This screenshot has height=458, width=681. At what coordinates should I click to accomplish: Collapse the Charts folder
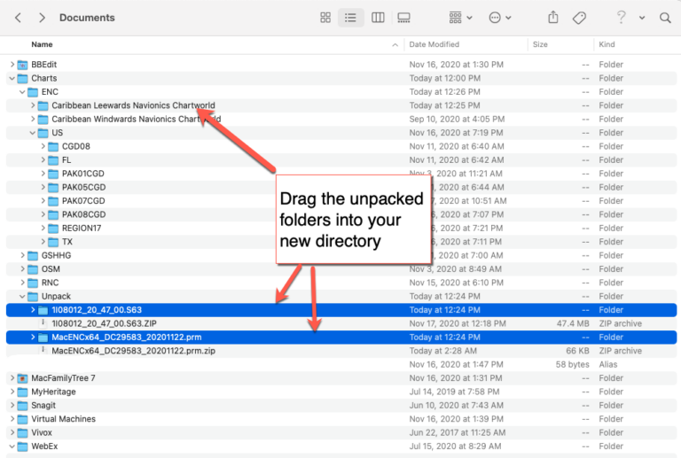pyautogui.click(x=12, y=78)
